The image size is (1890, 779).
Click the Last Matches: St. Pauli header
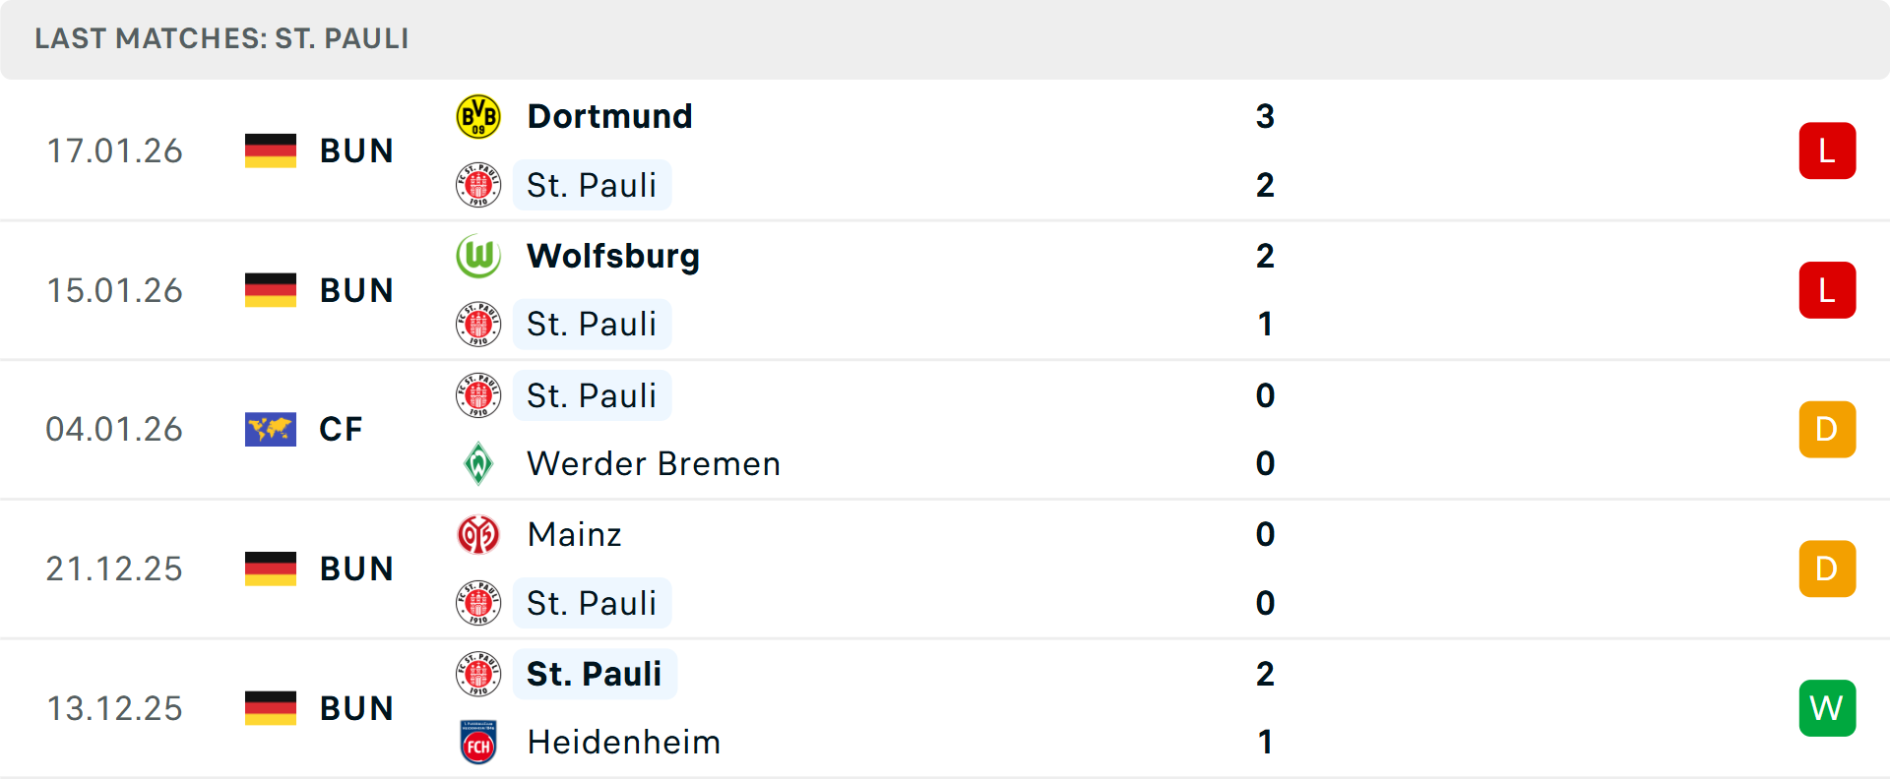221,39
